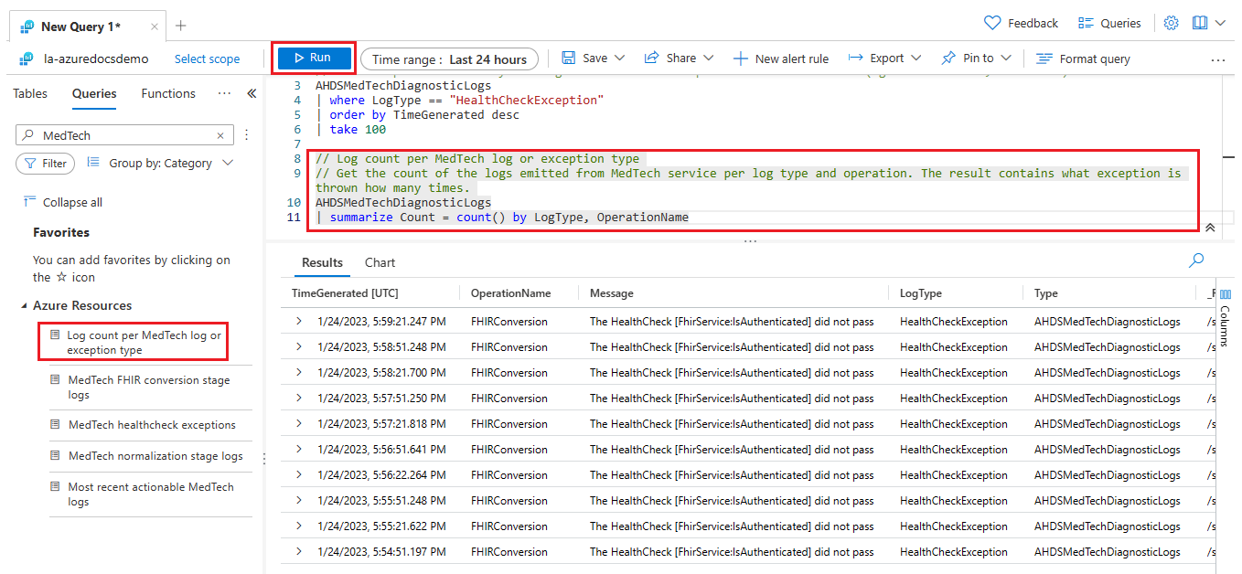Add a new query tab
This screenshot has height=574, width=1242.
click(x=181, y=26)
